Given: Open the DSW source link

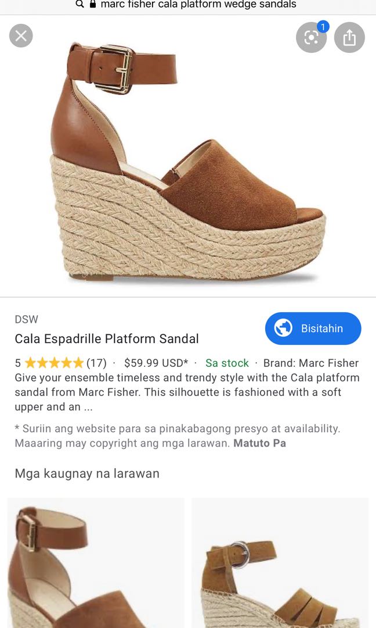Looking at the screenshot, I should pos(26,319).
